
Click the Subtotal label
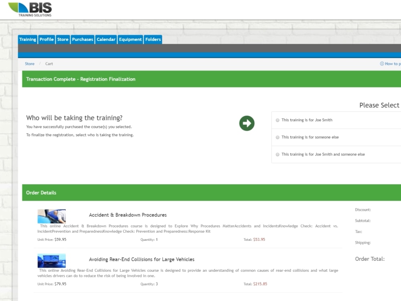pyautogui.click(x=363, y=221)
